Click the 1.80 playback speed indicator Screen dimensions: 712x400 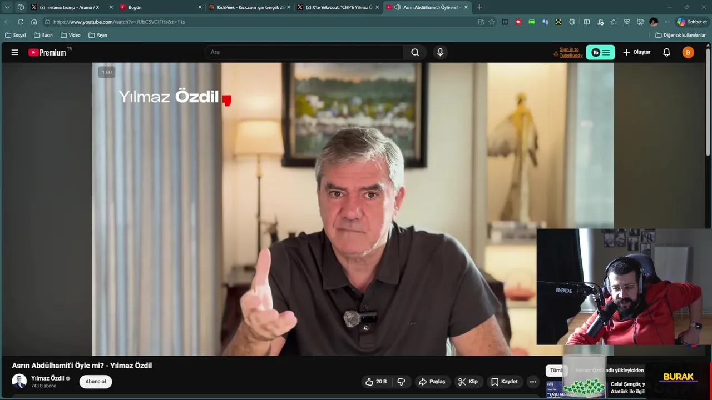click(x=106, y=72)
